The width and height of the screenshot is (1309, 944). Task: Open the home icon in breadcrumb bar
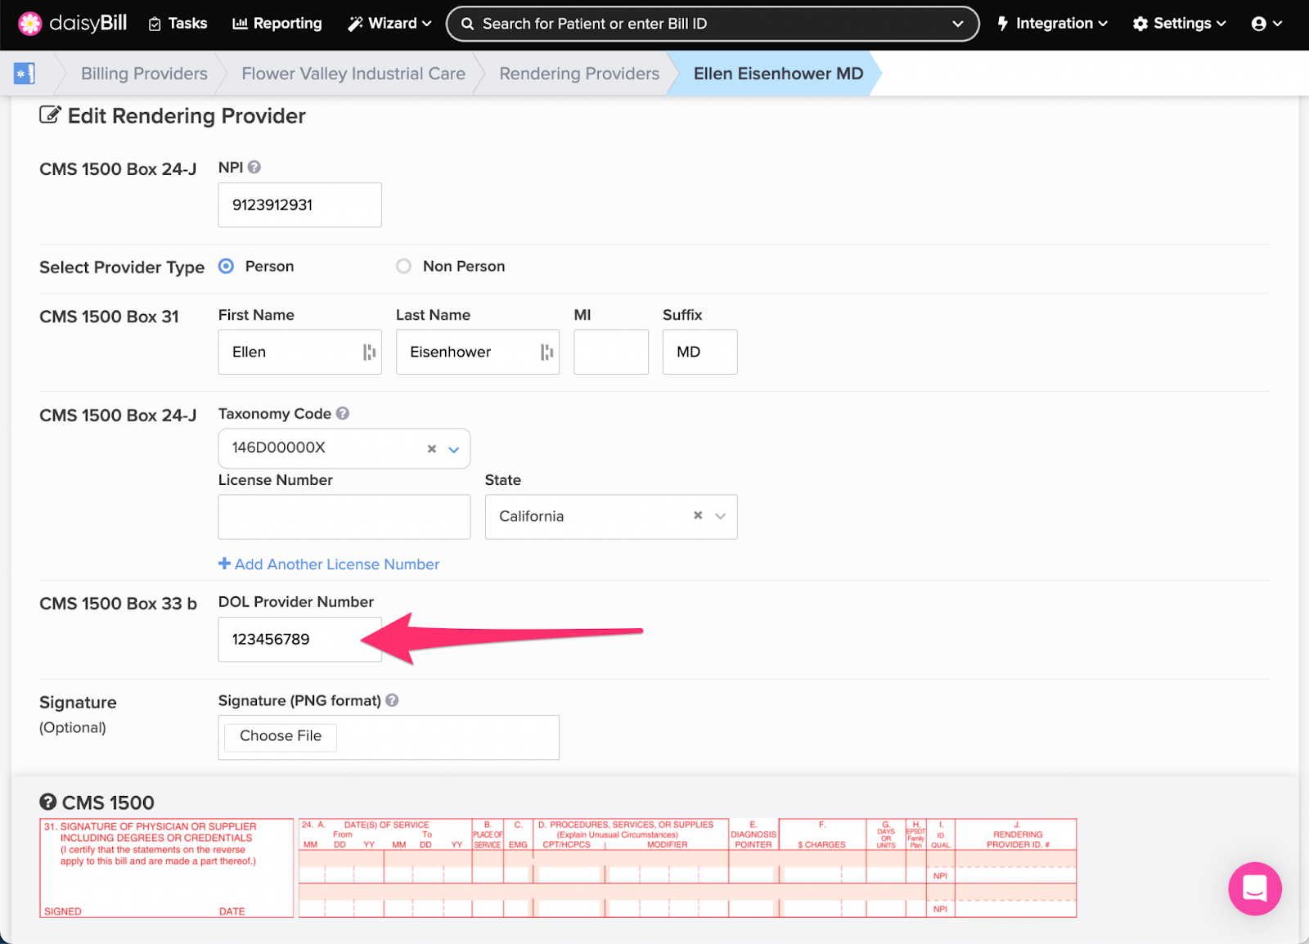click(25, 74)
